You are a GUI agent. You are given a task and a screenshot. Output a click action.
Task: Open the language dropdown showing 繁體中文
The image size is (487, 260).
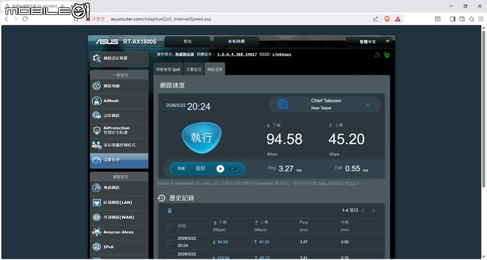tap(368, 42)
